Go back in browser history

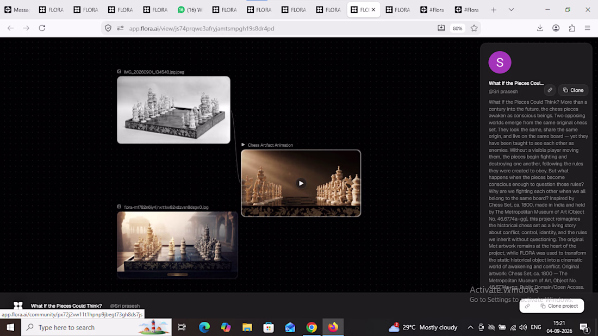coord(11,28)
